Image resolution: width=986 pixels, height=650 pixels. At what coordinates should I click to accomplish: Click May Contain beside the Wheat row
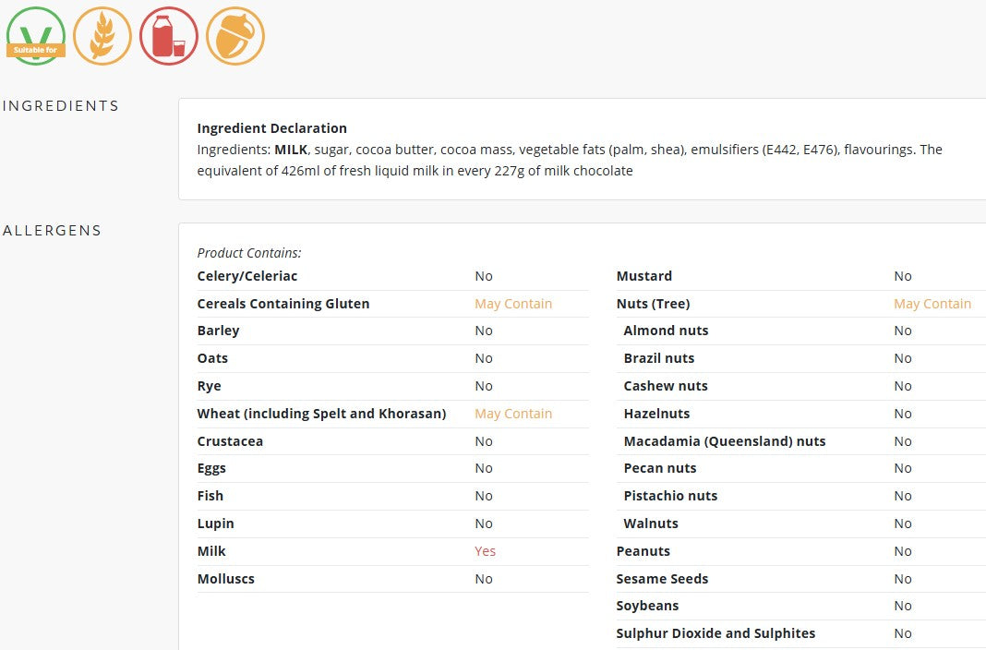[x=512, y=414]
